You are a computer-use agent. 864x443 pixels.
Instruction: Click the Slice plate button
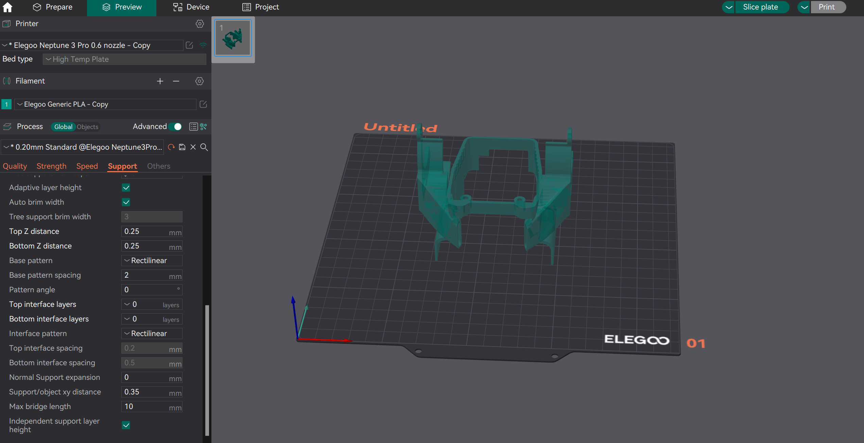(x=760, y=7)
